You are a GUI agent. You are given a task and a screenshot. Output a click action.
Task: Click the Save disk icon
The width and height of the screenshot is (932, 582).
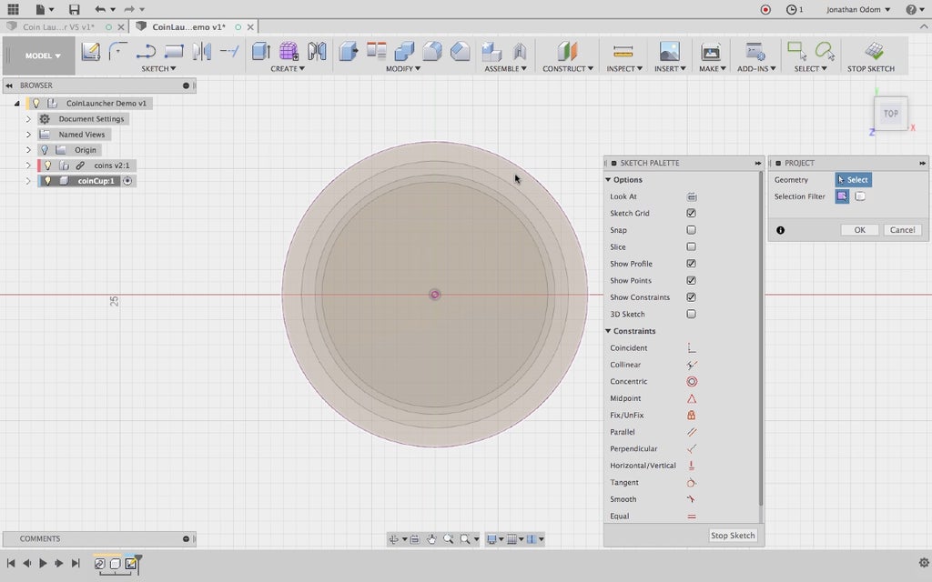pyautogui.click(x=74, y=9)
